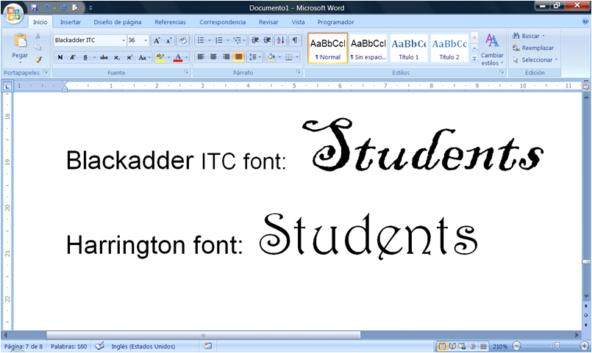Toggle bold (N) formatting
This screenshot has height=353, width=592.
(60, 57)
